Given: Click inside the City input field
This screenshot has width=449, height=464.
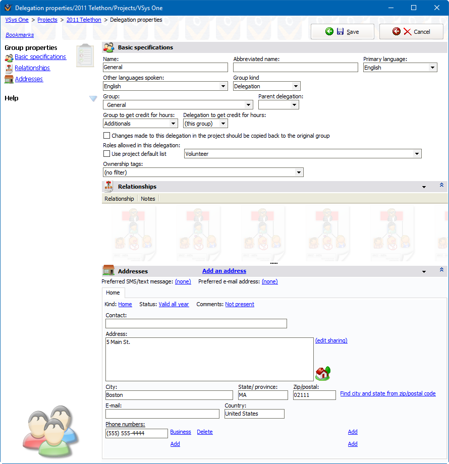Looking at the screenshot, I should click(x=169, y=395).
